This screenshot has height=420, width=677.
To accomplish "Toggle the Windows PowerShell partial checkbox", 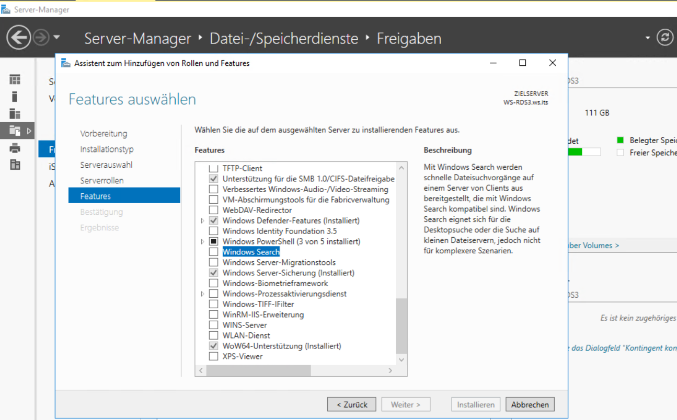I will (x=213, y=241).
